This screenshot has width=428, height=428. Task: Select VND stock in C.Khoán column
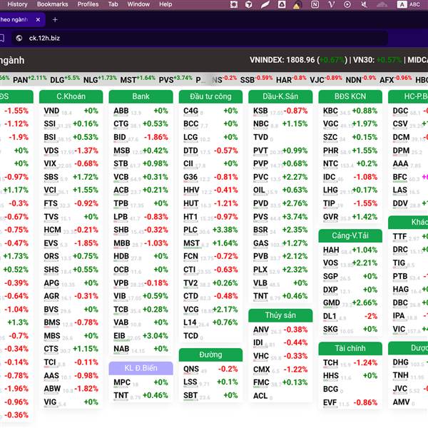71,111
